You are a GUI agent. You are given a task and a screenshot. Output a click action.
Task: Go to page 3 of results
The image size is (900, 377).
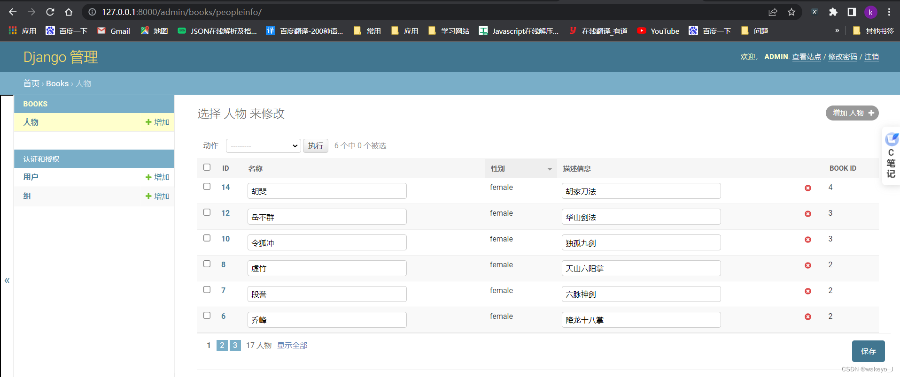(x=235, y=345)
